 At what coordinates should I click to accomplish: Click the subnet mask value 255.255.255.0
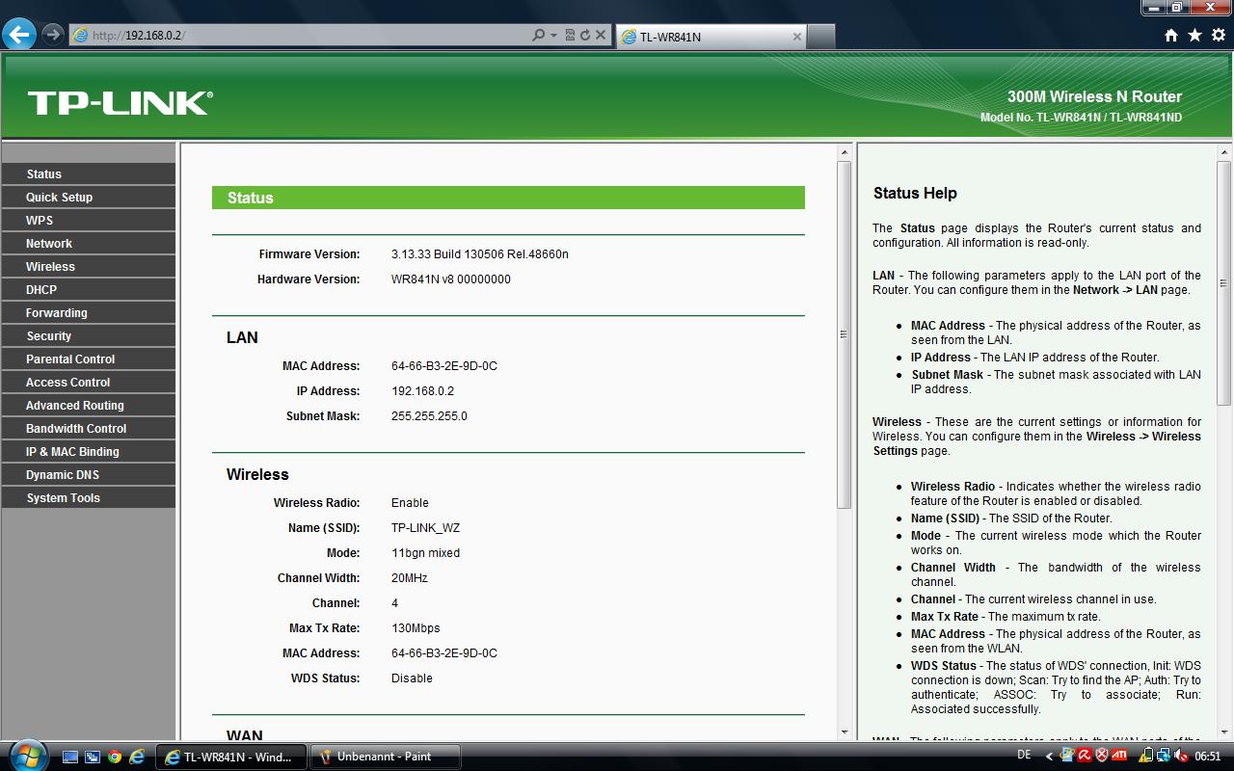(x=429, y=416)
